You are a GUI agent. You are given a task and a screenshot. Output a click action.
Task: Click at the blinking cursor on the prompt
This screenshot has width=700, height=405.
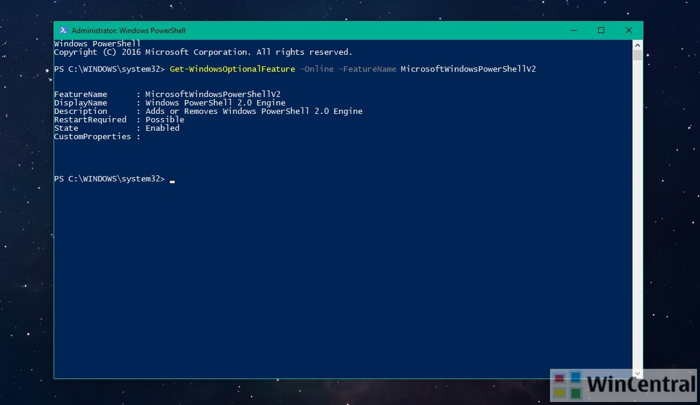172,181
